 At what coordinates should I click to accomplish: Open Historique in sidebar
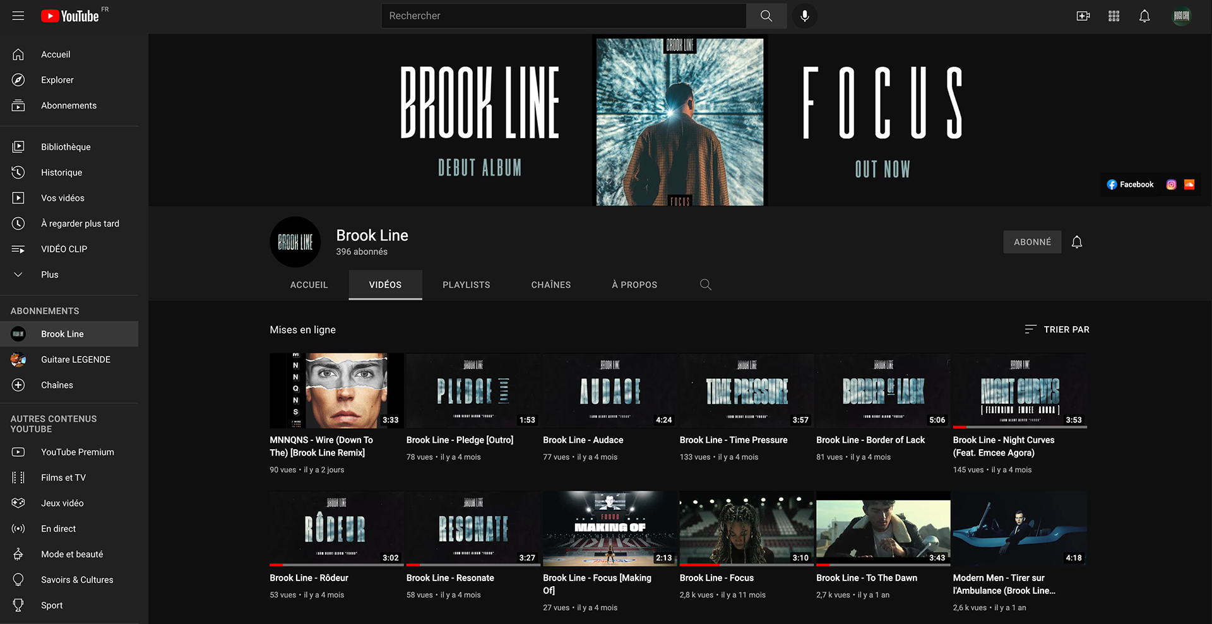coord(69,172)
